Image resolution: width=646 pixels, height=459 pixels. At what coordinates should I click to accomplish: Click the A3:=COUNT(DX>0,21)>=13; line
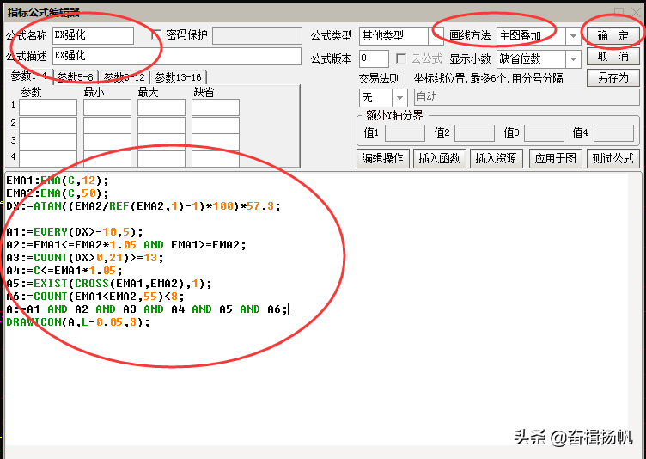(x=85, y=257)
